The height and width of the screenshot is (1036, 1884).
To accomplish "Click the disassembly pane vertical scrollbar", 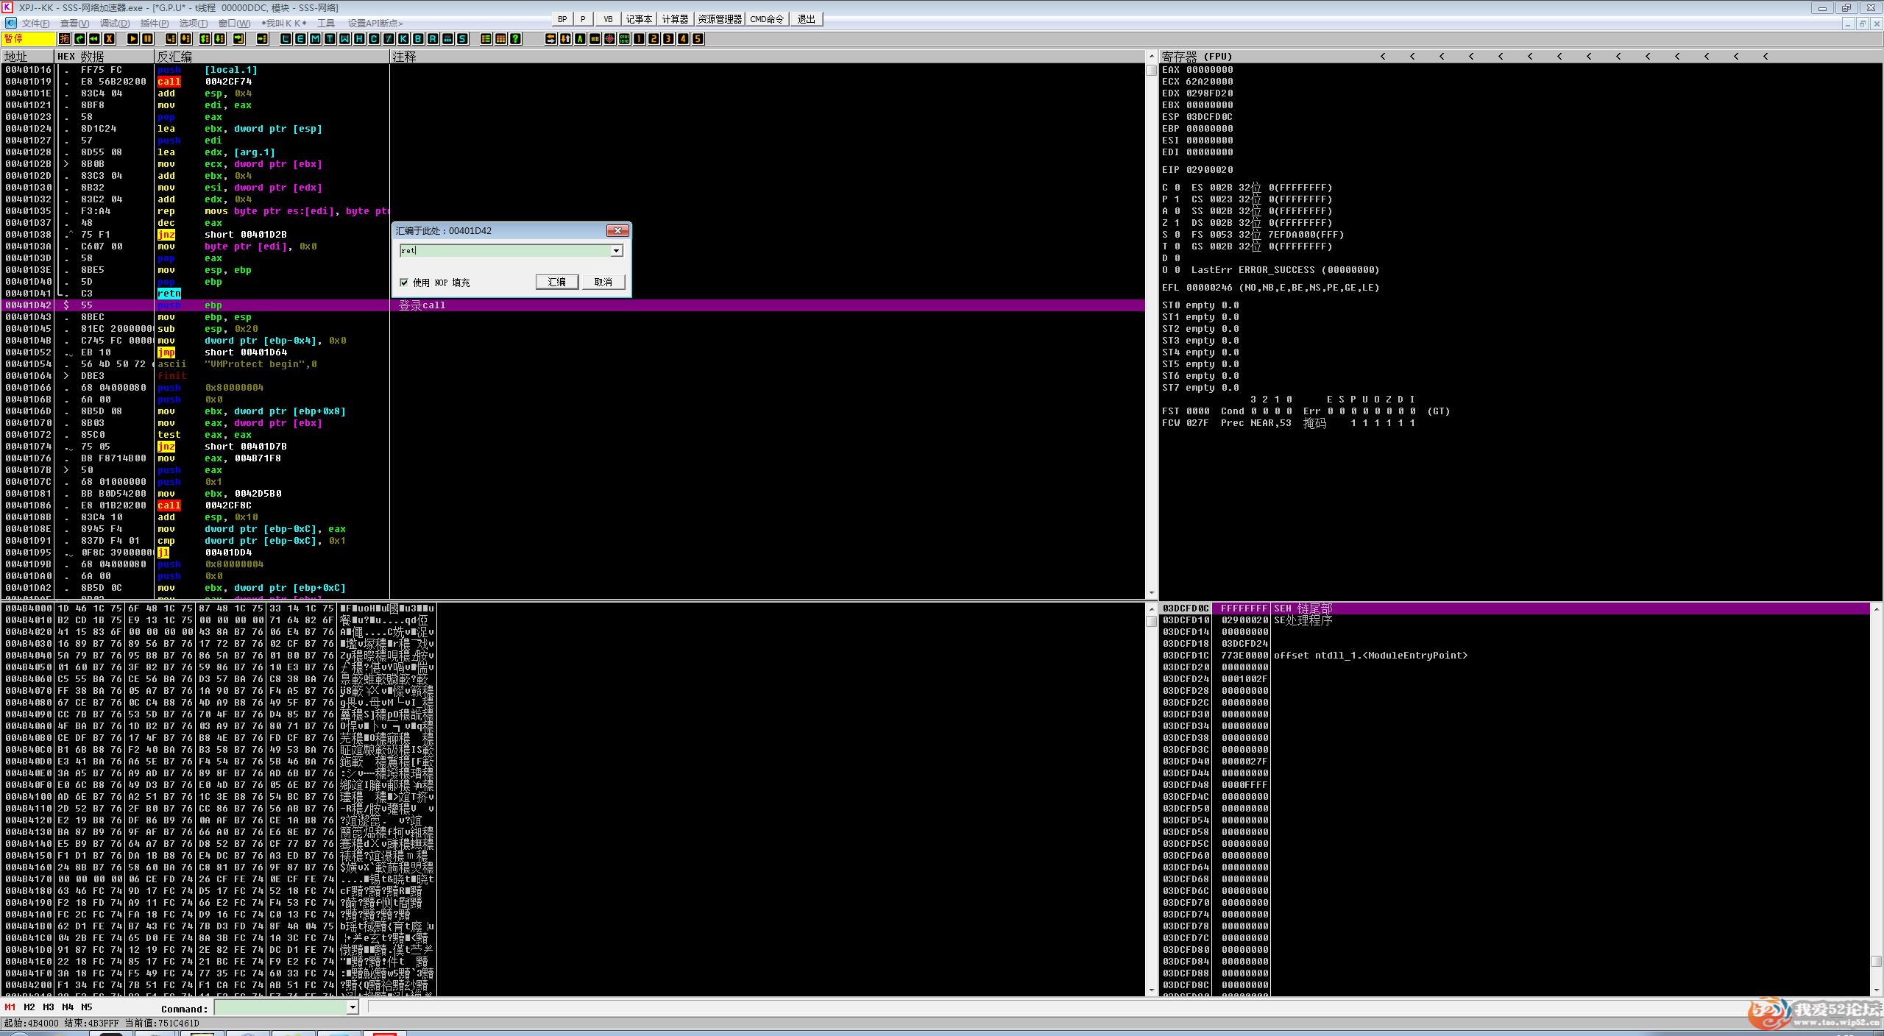I will point(1152,331).
